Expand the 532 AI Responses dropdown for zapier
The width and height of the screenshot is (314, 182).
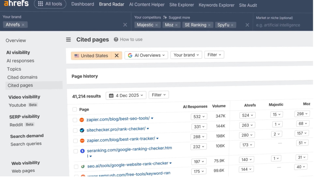click(199, 117)
